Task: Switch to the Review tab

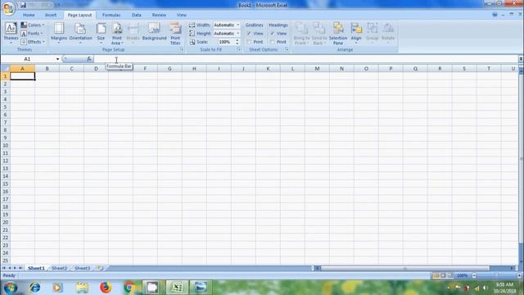Action: [x=159, y=15]
